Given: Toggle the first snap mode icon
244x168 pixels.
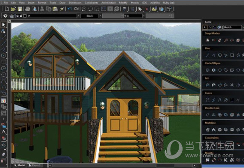Looking at the screenshot, I should [207, 40].
